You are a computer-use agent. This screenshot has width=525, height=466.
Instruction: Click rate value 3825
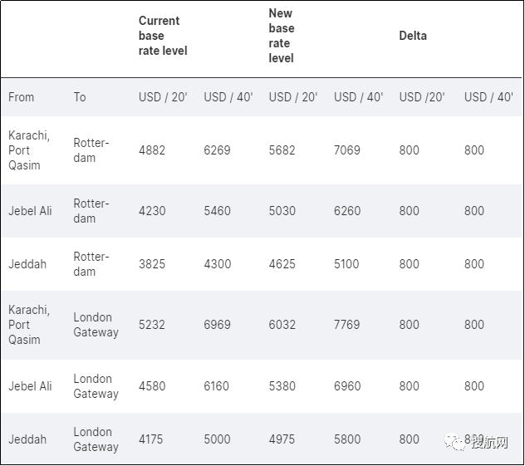[x=152, y=264]
